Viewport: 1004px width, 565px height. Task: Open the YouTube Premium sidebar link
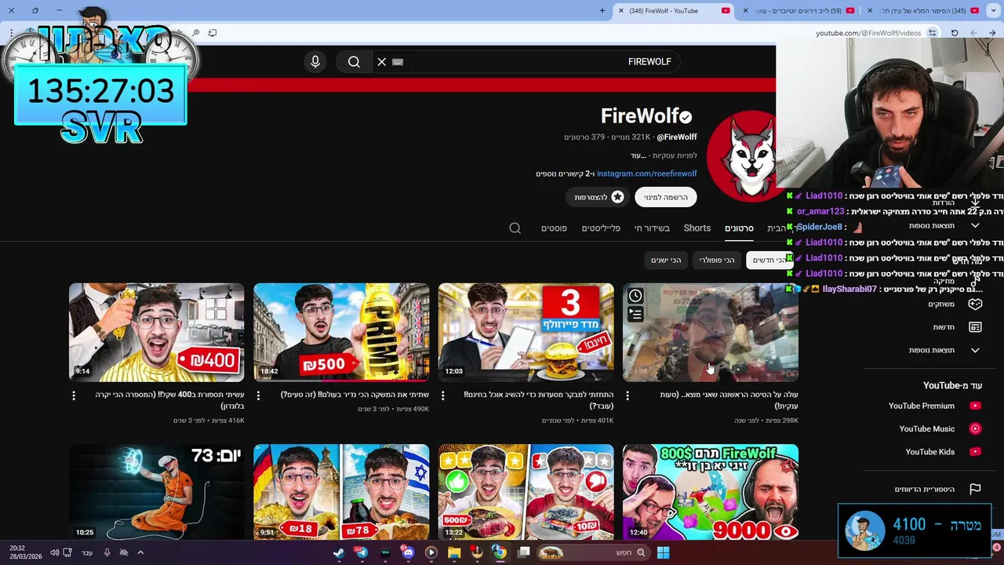pos(922,406)
